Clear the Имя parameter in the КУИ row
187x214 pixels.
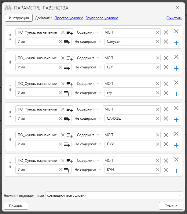(61, 170)
